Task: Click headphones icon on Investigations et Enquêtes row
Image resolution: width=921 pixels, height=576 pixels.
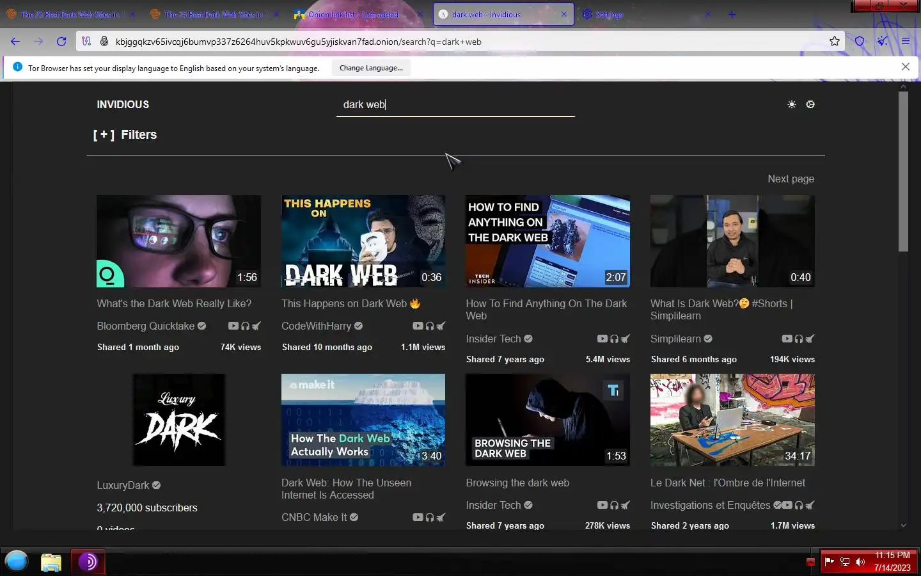Action: pyautogui.click(x=799, y=505)
